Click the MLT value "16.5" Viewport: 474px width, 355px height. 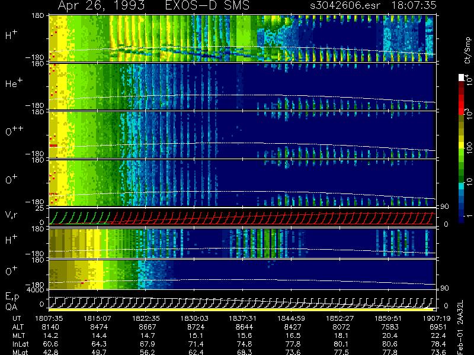pos(294,335)
